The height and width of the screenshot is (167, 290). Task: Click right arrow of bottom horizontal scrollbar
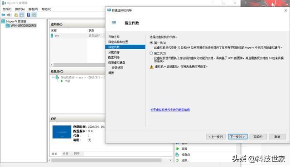170,160
